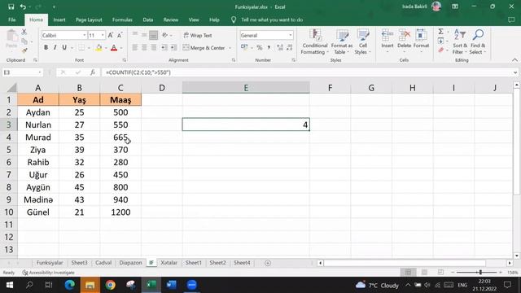This screenshot has height=293, width=521.
Task: Click the Clear eraser icon
Action: click(441, 50)
